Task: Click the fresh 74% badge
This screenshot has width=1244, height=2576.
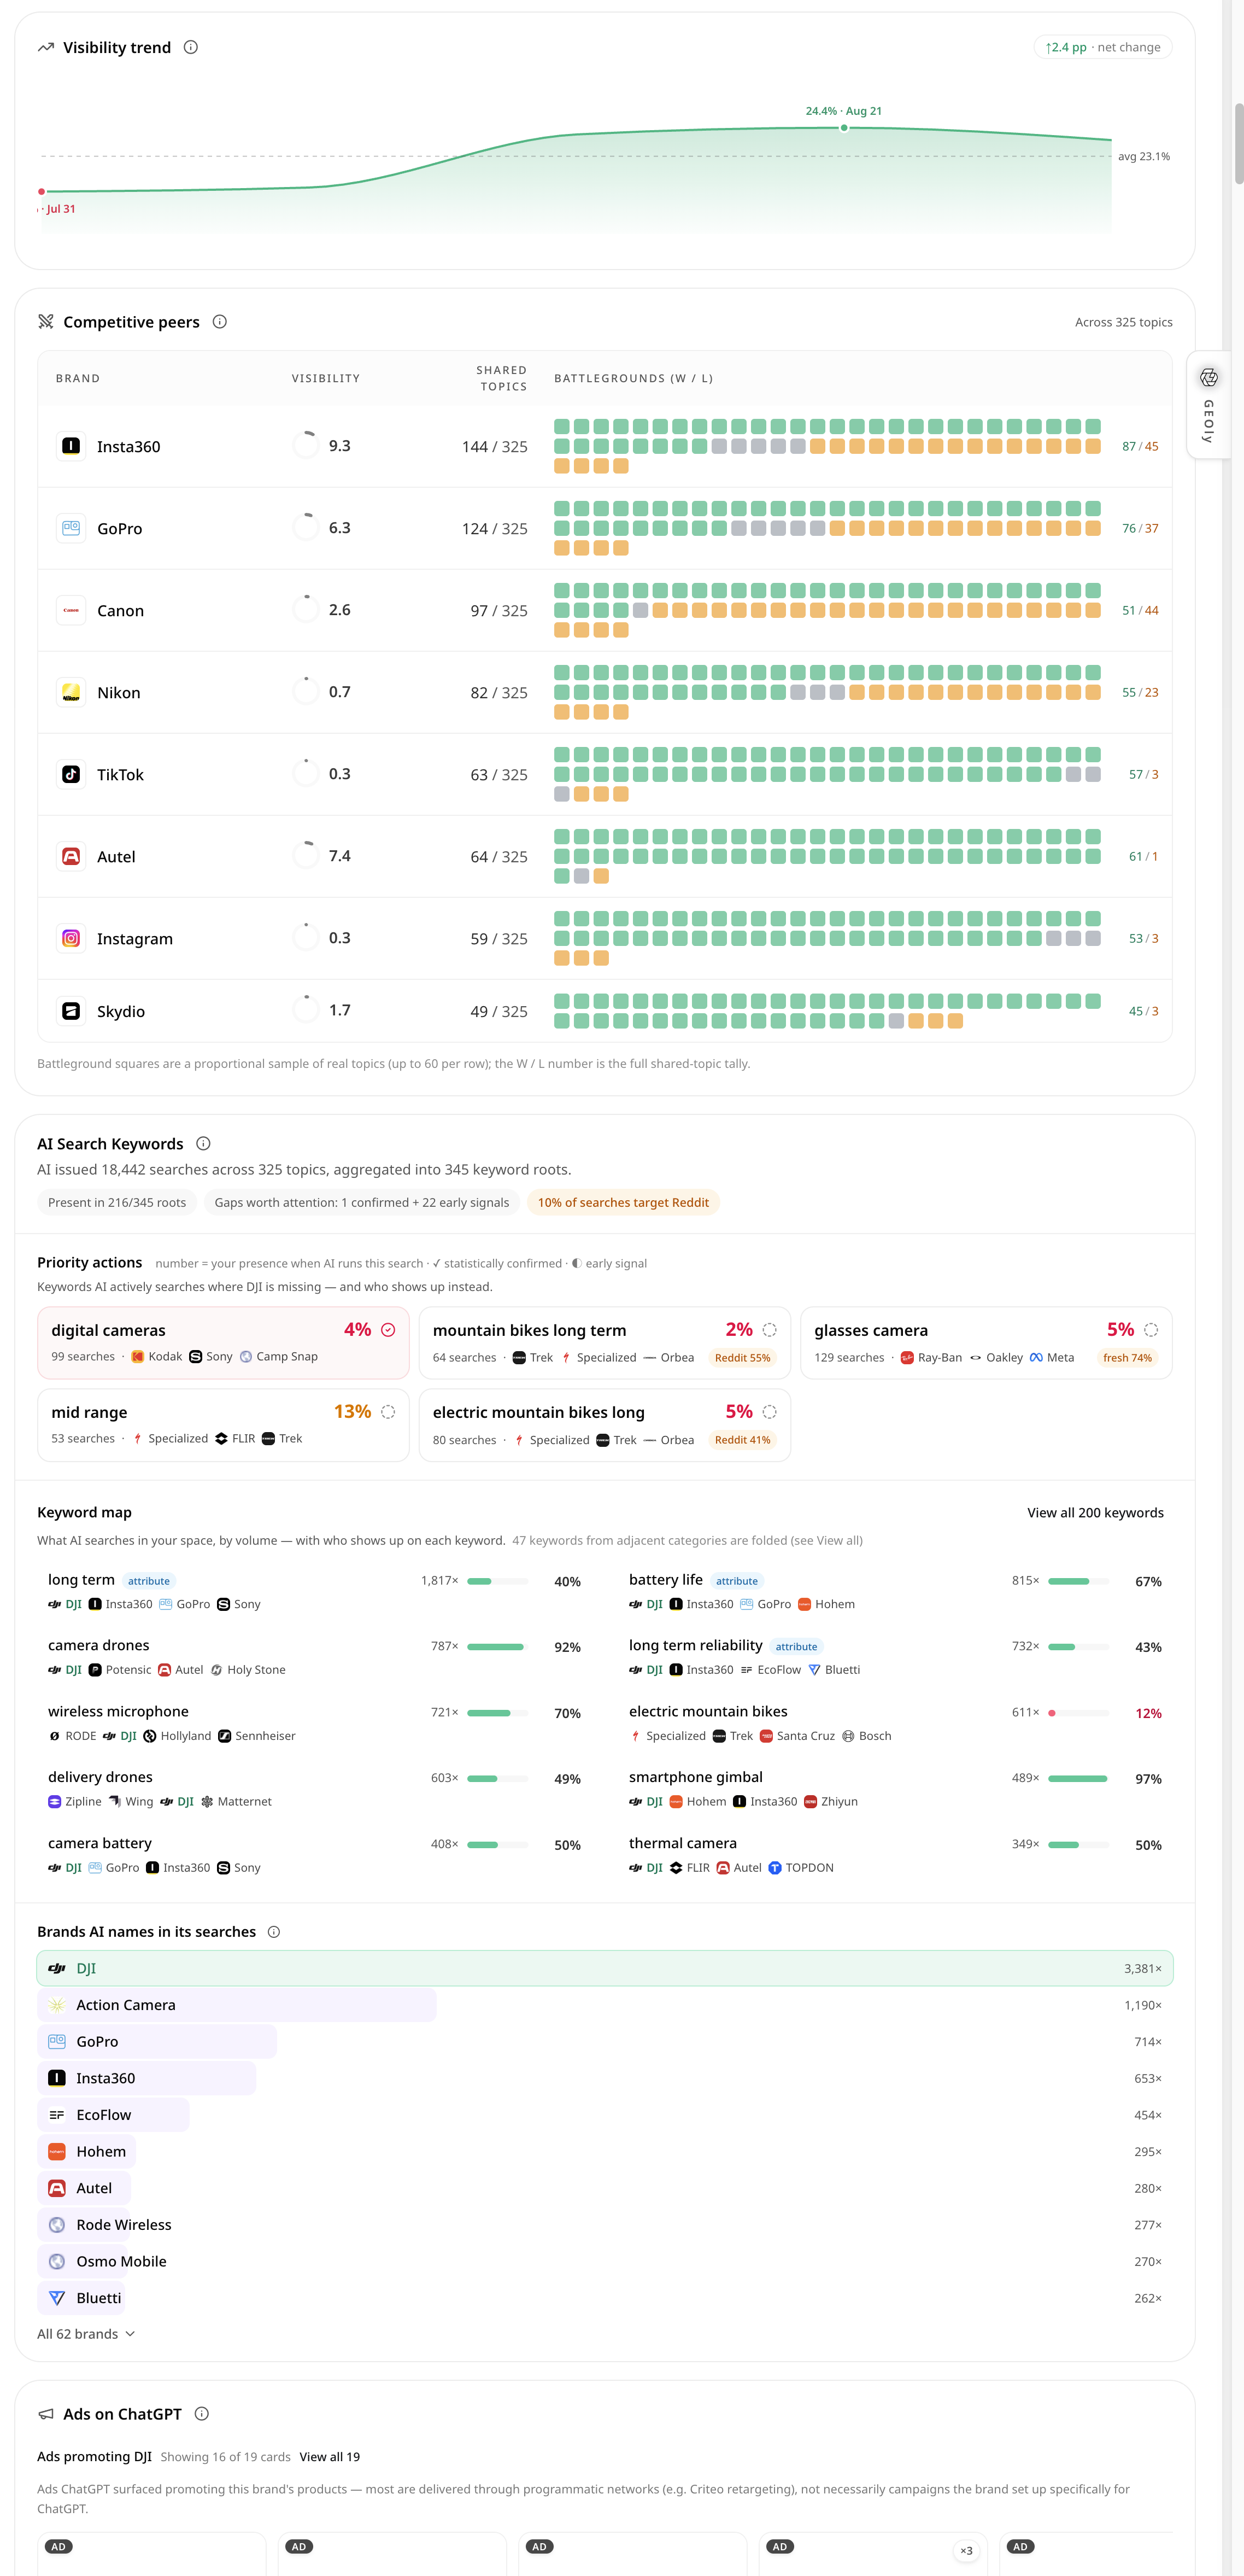Action: (x=1127, y=1357)
